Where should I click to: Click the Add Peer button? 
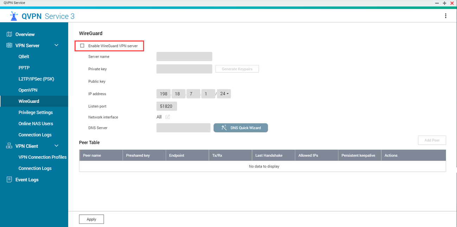click(432, 140)
